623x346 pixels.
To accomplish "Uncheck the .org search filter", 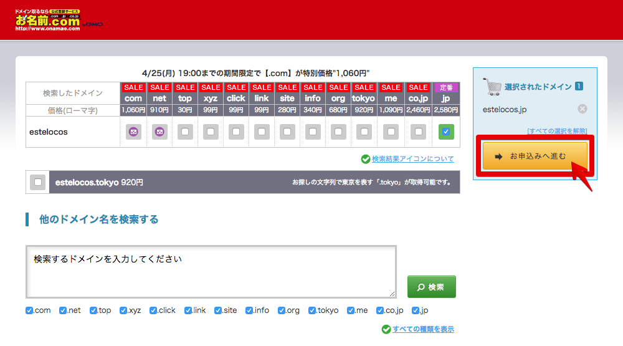I will point(282,310).
